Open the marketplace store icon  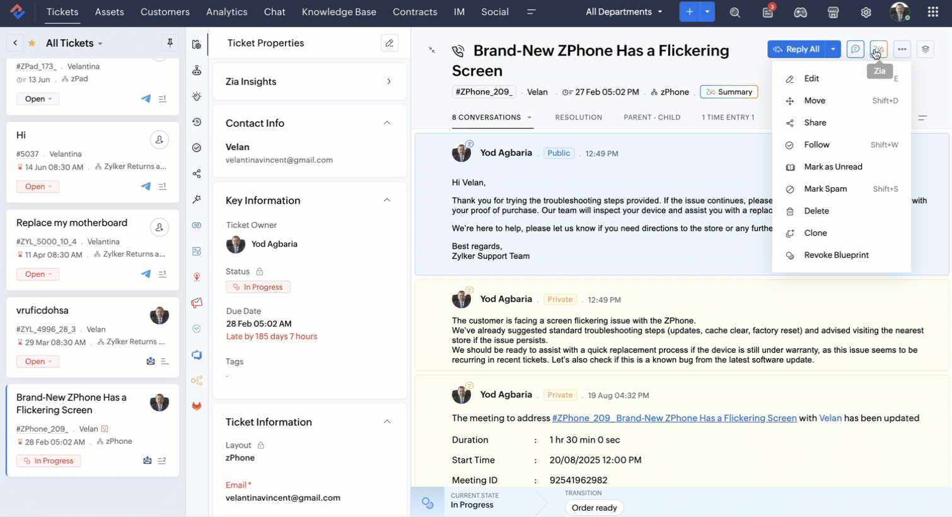[833, 12]
